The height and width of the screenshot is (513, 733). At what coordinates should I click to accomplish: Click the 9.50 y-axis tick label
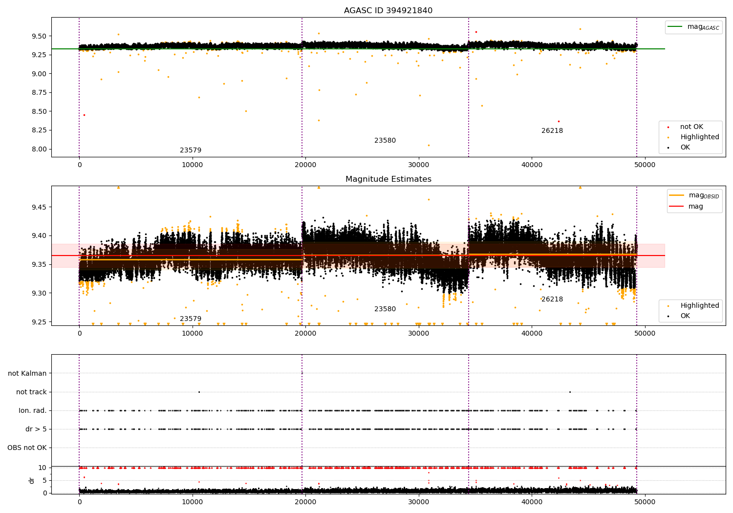coord(39,36)
